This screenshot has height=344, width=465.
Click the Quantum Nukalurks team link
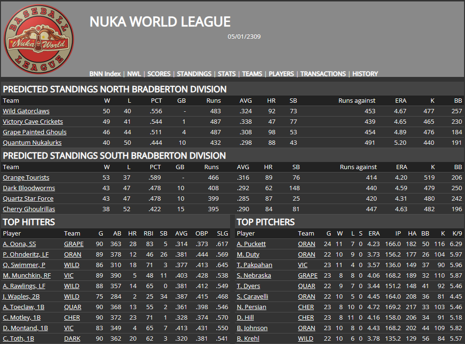click(32, 143)
